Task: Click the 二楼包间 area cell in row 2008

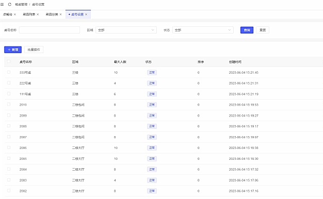Action: tap(78, 126)
